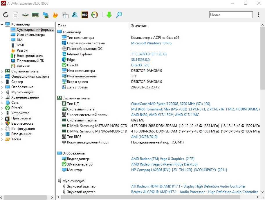This screenshot has height=200, width=265.
Task: Open the network monitor computer icon
Action: pyautogui.click(x=46, y=15)
